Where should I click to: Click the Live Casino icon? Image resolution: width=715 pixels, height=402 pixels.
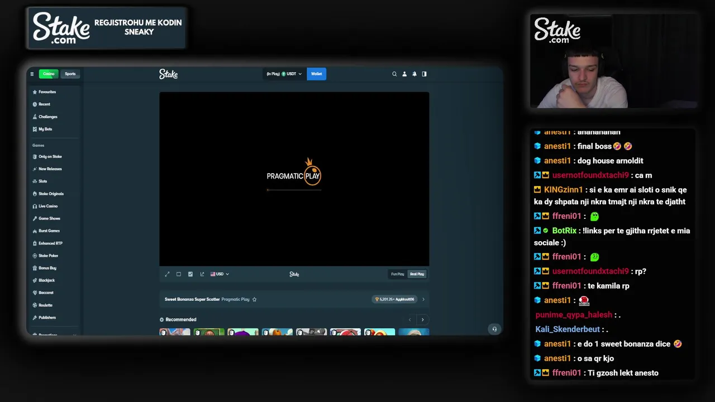[x=35, y=206]
